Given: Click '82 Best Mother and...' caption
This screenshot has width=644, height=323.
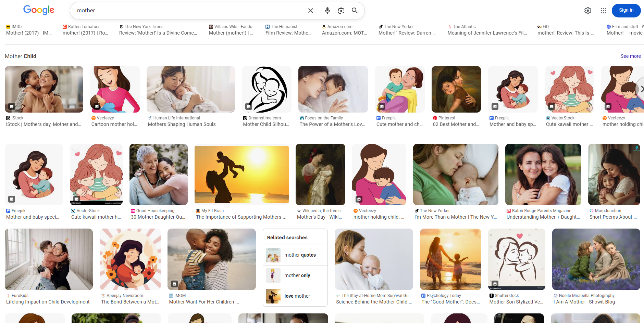Looking at the screenshot, I should click(456, 124).
